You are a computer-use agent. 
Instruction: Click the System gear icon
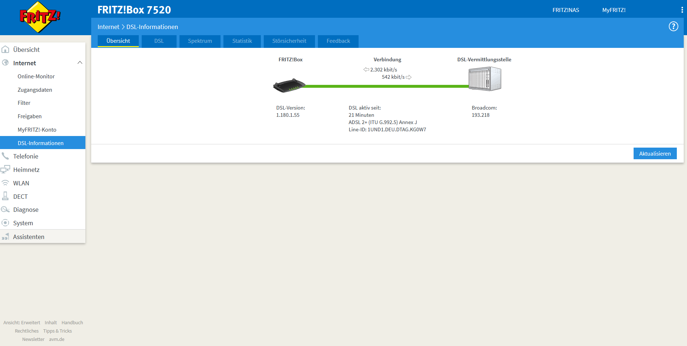pyautogui.click(x=5, y=223)
